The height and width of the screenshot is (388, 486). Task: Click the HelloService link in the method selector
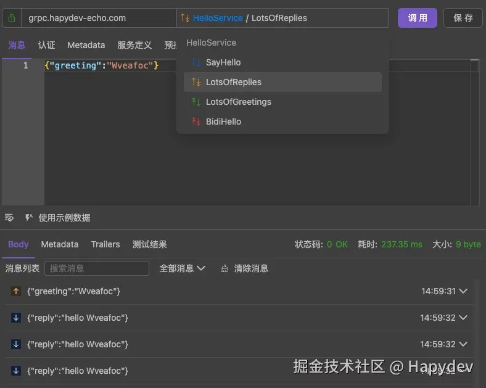pyautogui.click(x=218, y=18)
